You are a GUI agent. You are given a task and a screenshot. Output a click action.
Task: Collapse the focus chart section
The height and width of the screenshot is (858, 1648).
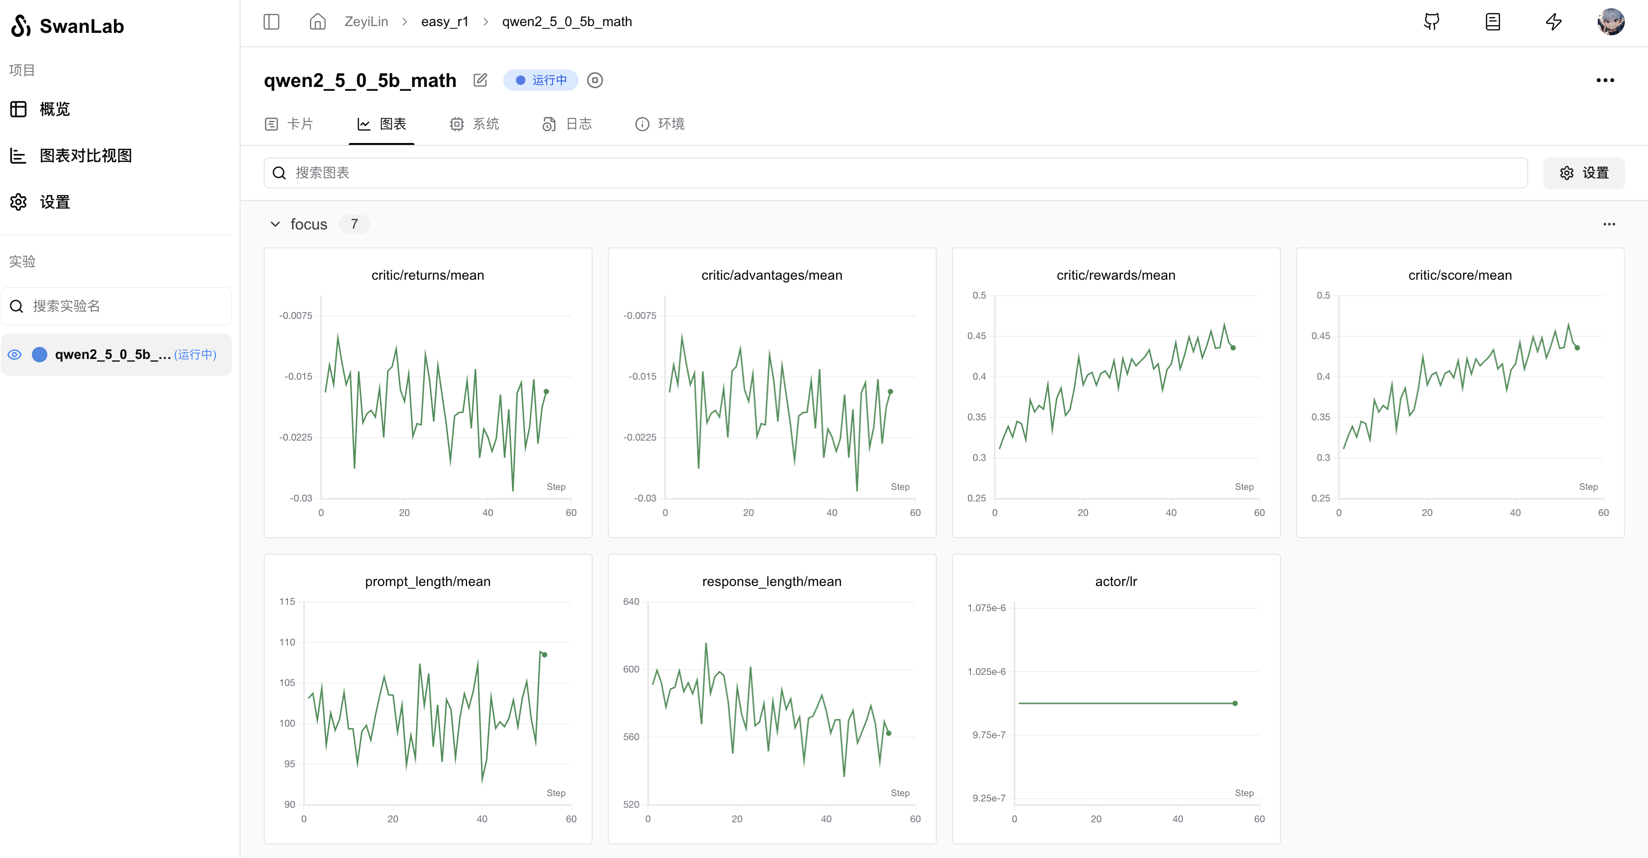pyautogui.click(x=275, y=224)
